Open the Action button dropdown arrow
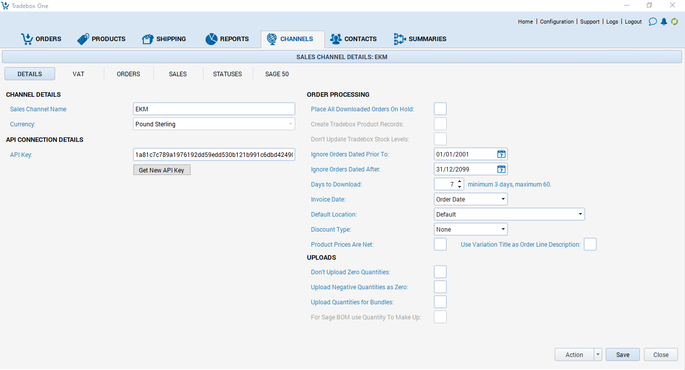 point(598,354)
